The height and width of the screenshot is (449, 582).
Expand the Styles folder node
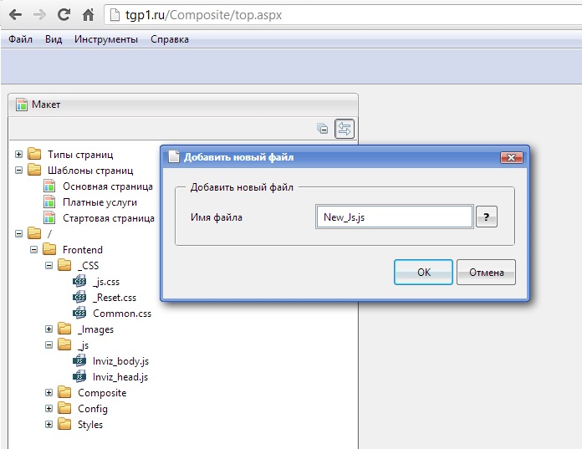[x=49, y=425]
